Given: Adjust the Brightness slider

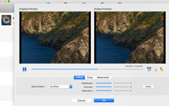Looking at the screenshot, I should point(112,83).
